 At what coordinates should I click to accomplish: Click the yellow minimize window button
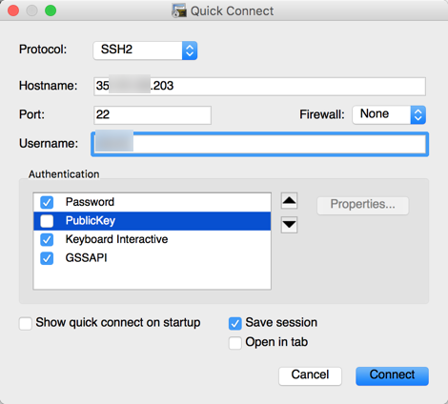(31, 10)
